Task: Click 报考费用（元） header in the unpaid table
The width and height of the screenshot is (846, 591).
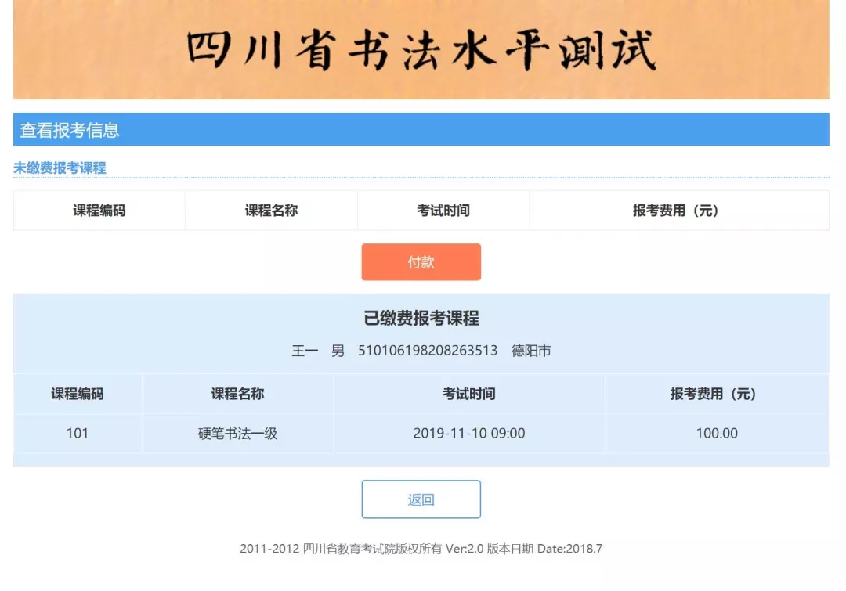Action: 678,211
